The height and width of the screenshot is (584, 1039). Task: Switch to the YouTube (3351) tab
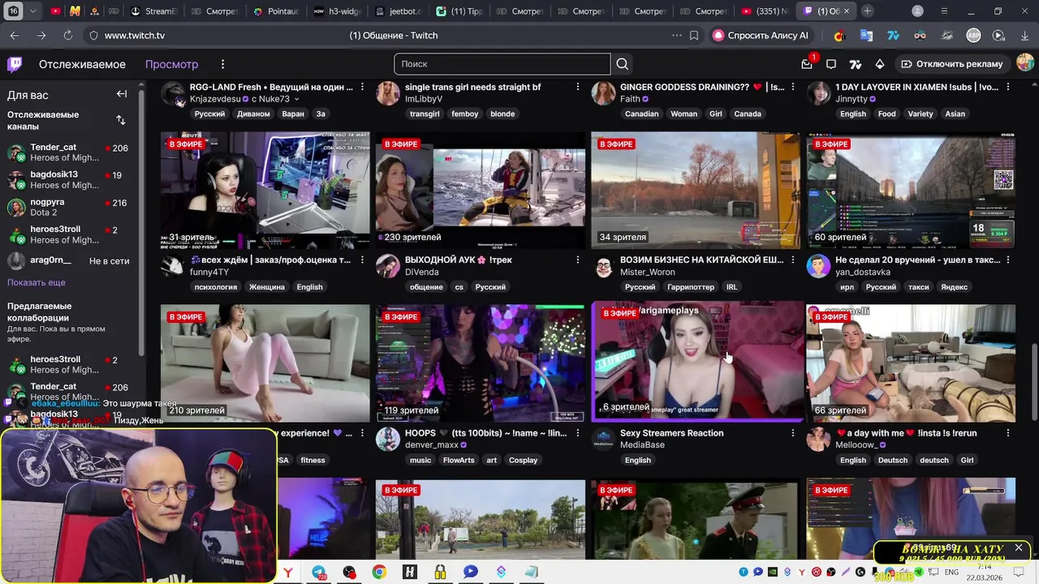coord(763,11)
